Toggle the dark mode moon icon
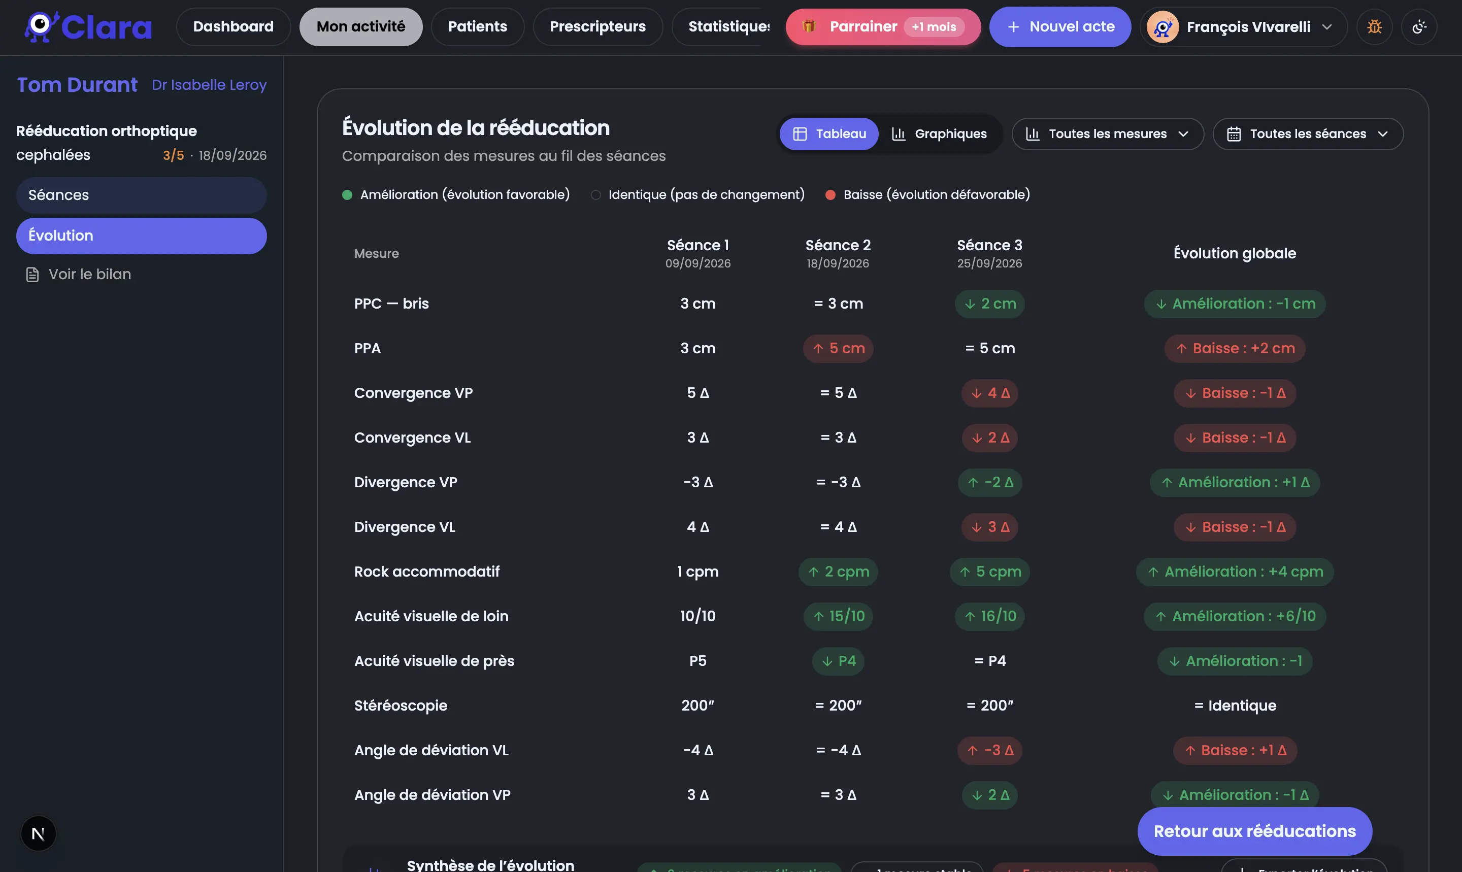This screenshot has width=1462, height=872. [1419, 26]
